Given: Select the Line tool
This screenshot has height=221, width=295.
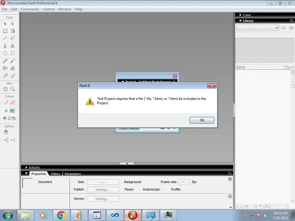Looking at the screenshot, I should [5, 38].
